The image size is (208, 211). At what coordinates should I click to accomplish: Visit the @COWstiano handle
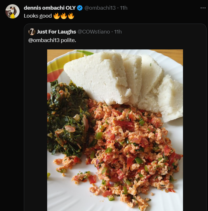tap(94, 32)
